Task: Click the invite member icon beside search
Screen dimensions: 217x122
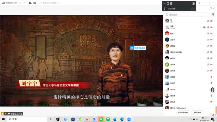Action: 213,15
